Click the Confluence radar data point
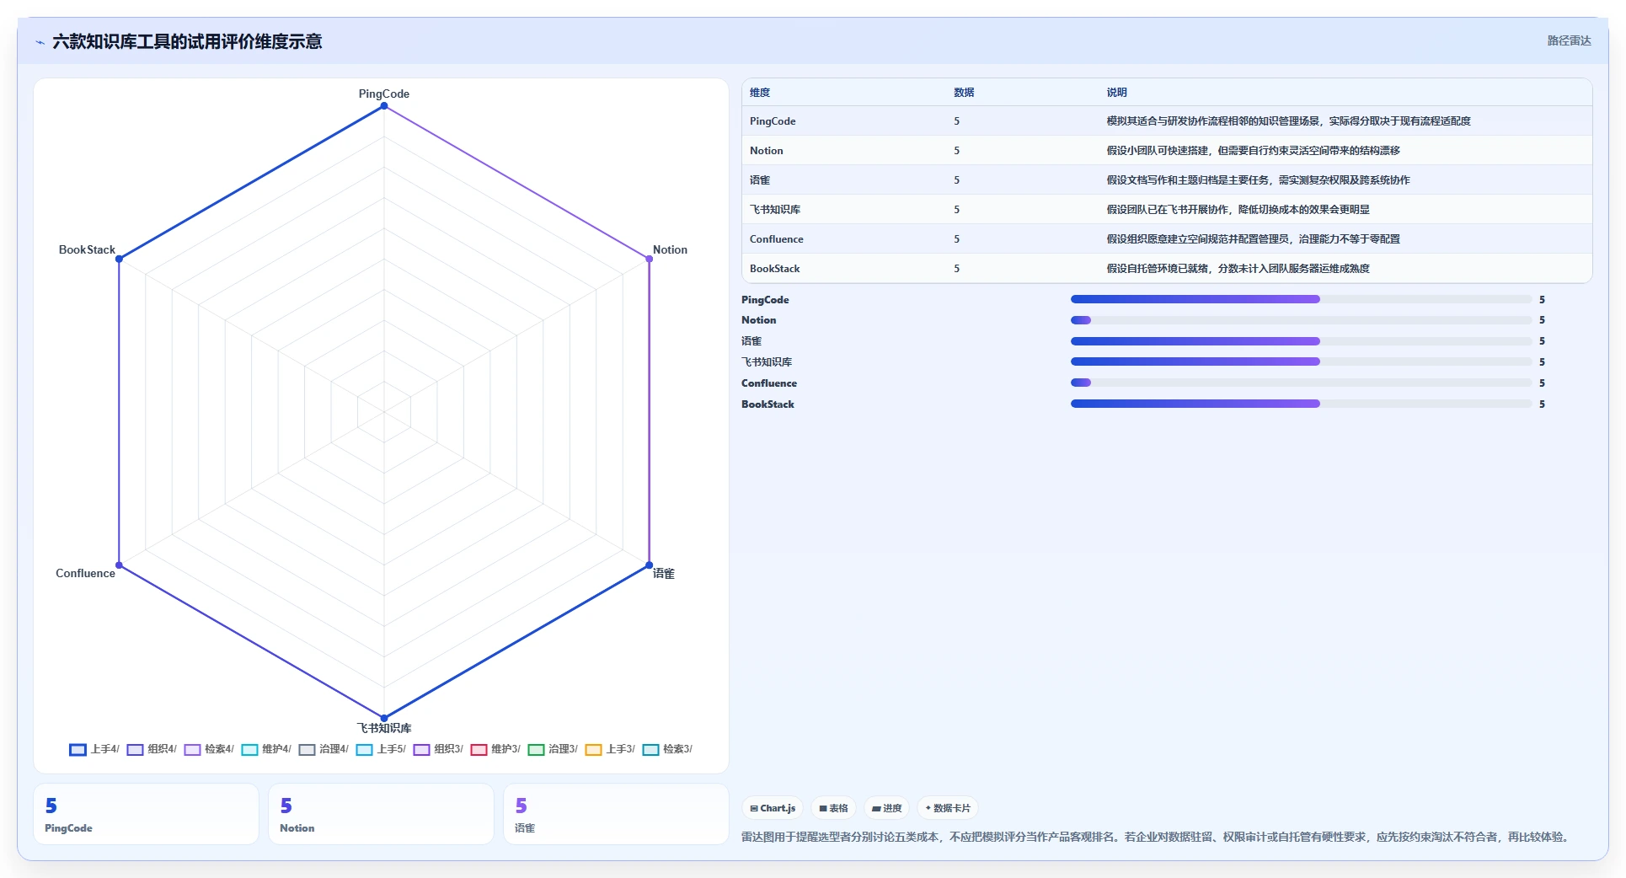Screen dimensions: 1626x878 pos(119,565)
